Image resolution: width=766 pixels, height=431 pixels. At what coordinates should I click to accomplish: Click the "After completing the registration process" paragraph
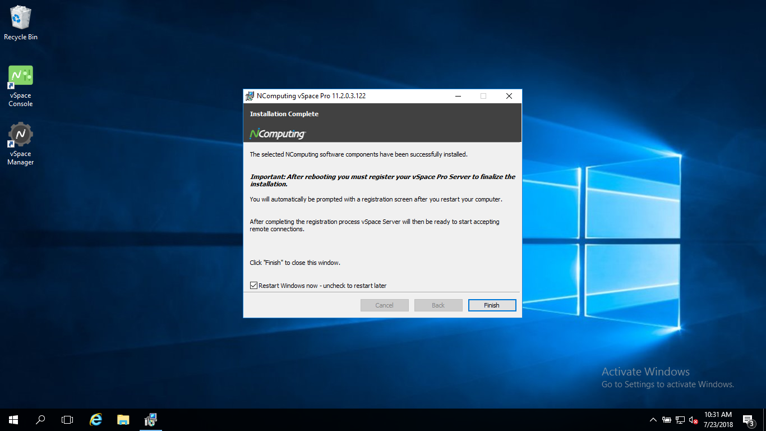[375, 225]
